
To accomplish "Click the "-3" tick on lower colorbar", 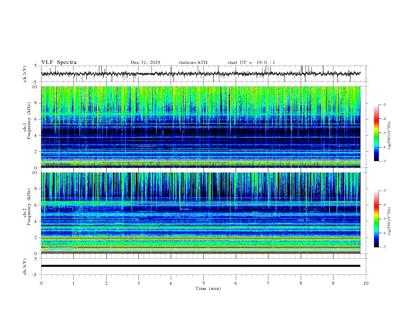I will coord(384,191).
